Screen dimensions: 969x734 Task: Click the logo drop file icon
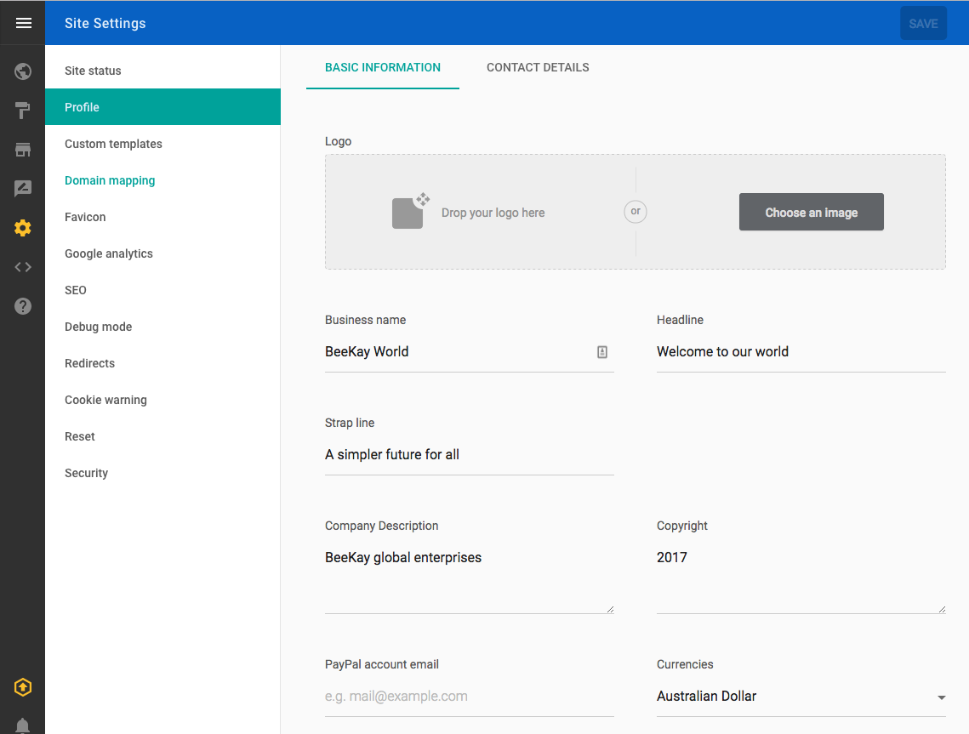pyautogui.click(x=410, y=211)
